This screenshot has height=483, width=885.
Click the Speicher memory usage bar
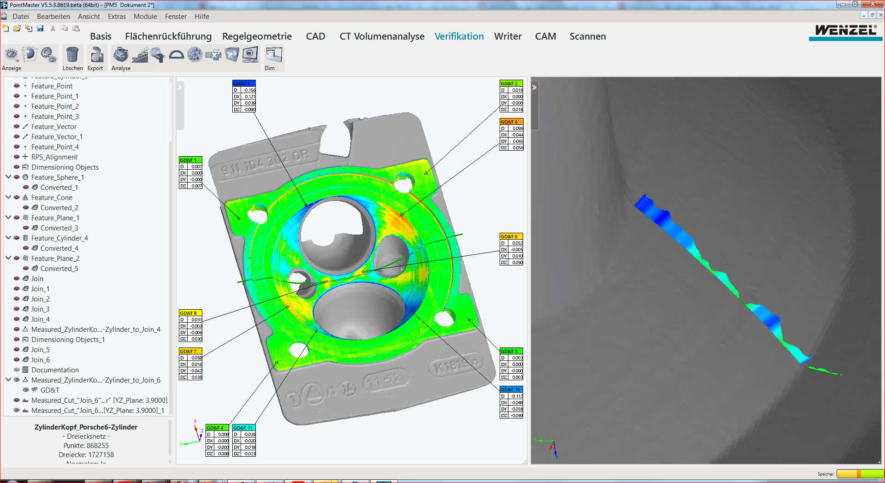pos(860,474)
